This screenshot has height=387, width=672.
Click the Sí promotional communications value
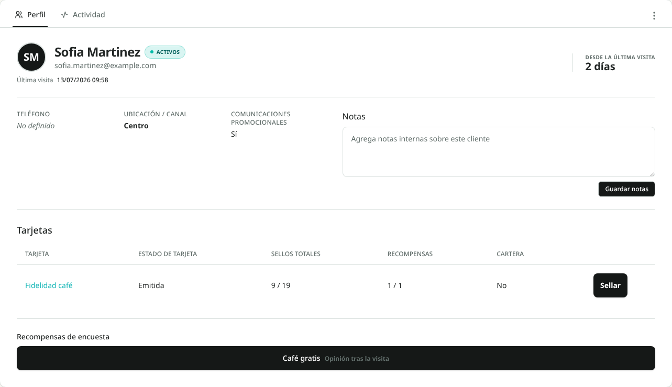pyautogui.click(x=234, y=134)
